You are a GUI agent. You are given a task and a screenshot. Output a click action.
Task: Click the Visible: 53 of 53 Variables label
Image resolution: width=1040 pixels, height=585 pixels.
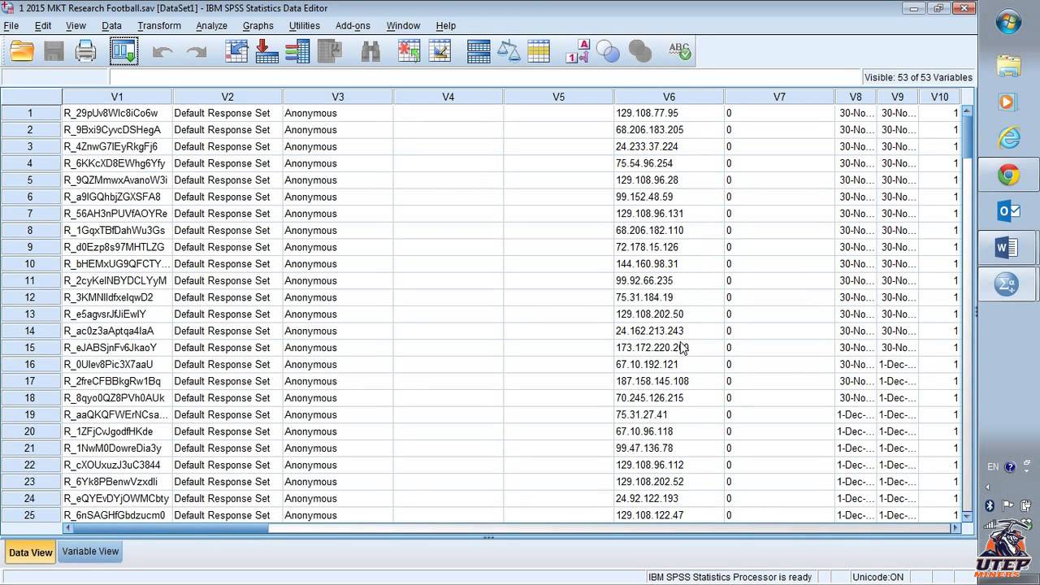tap(918, 77)
